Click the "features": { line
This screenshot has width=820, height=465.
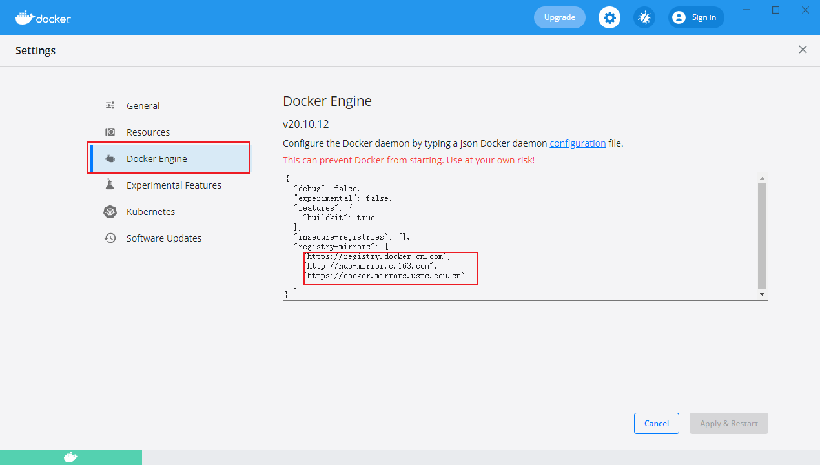point(323,208)
